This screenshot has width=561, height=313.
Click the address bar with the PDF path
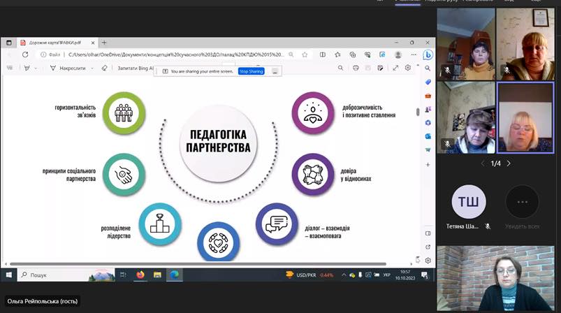click(x=175, y=54)
